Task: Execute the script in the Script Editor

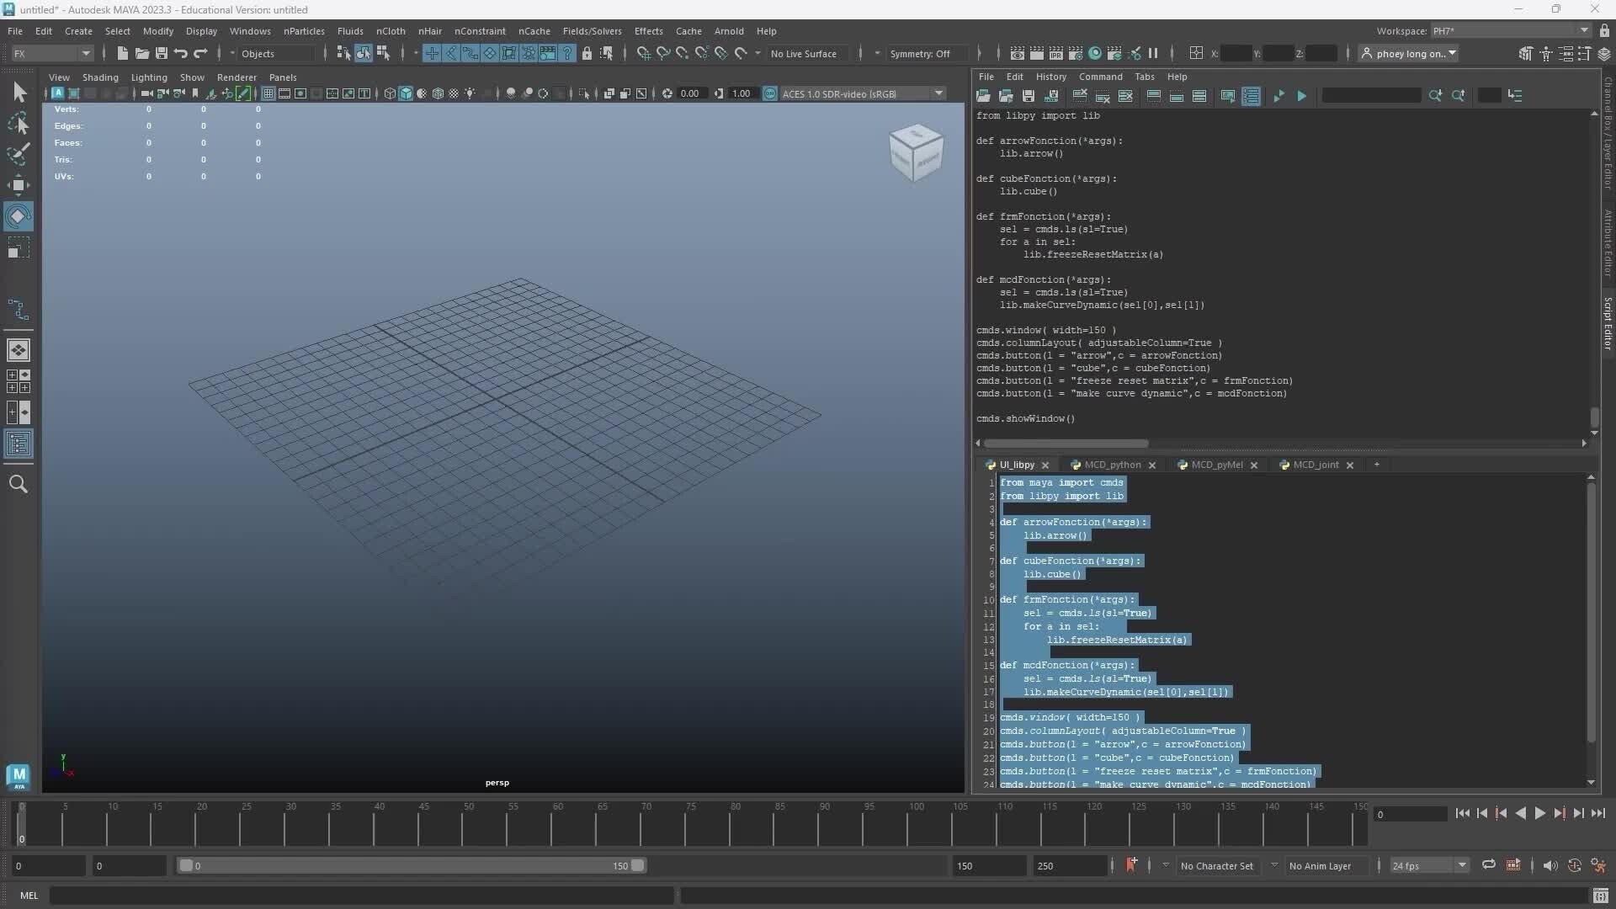Action: coord(1301,95)
